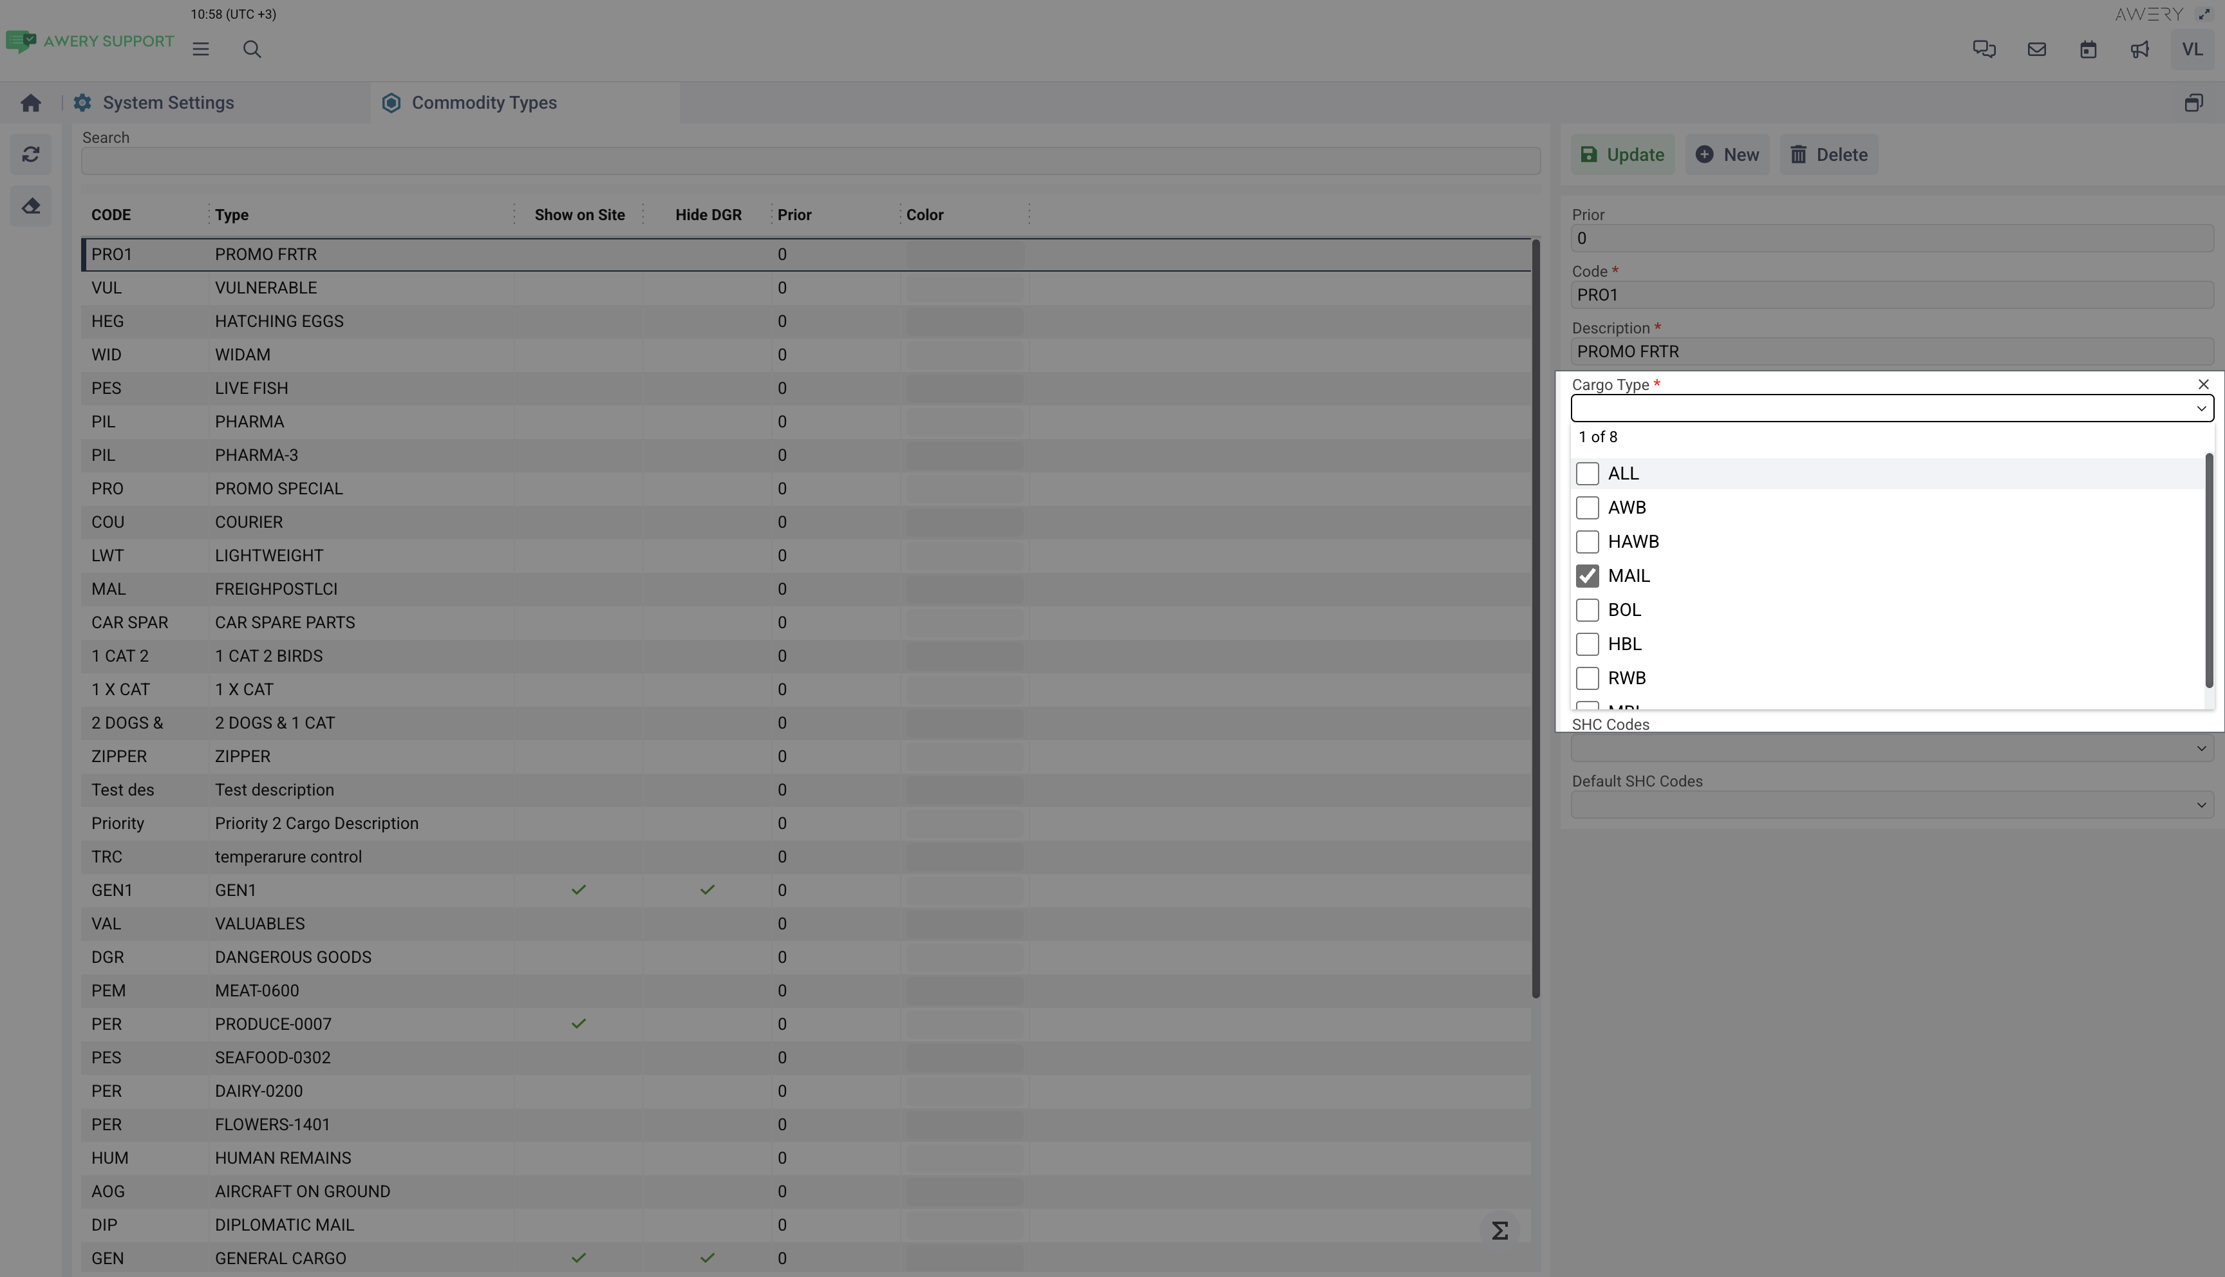This screenshot has width=2225, height=1277.
Task: Click the Delete button
Action: [1828, 155]
